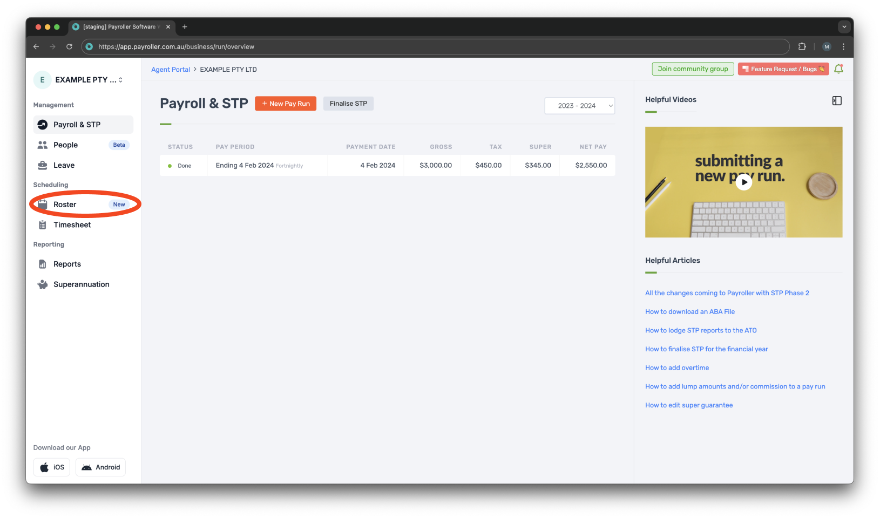Download the Android app button
Viewport: 880px width, 518px height.
tap(100, 467)
